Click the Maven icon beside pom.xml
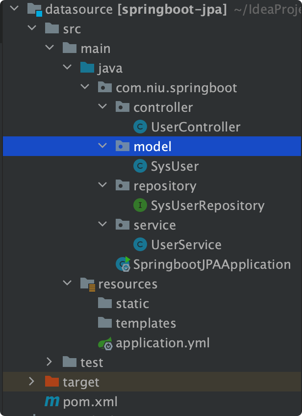The width and height of the screenshot is (302, 416). pos(52,402)
